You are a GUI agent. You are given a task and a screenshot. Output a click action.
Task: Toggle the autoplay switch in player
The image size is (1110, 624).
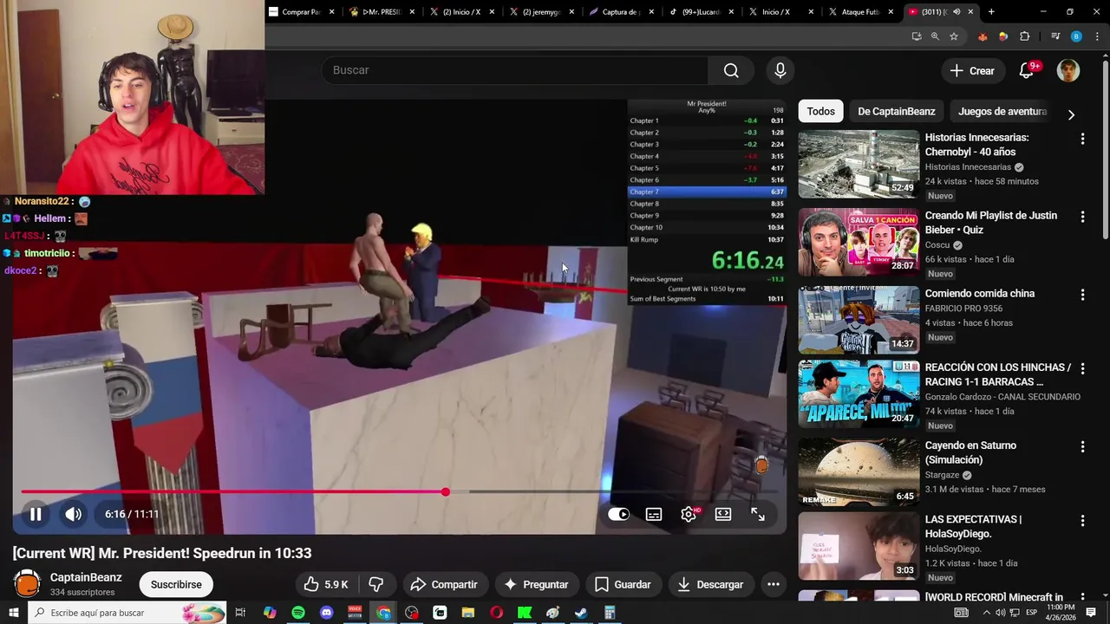[618, 514]
